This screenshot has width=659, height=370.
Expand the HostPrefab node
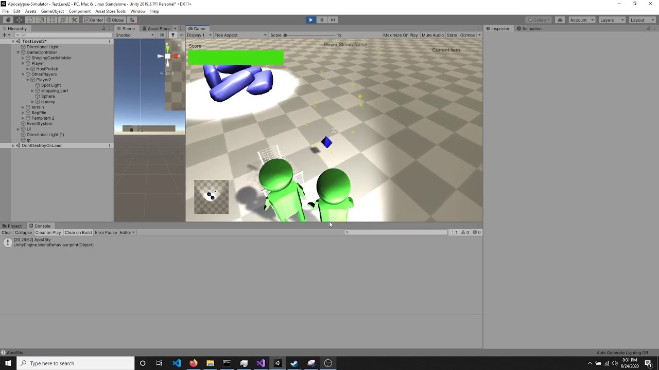pyautogui.click(x=28, y=69)
